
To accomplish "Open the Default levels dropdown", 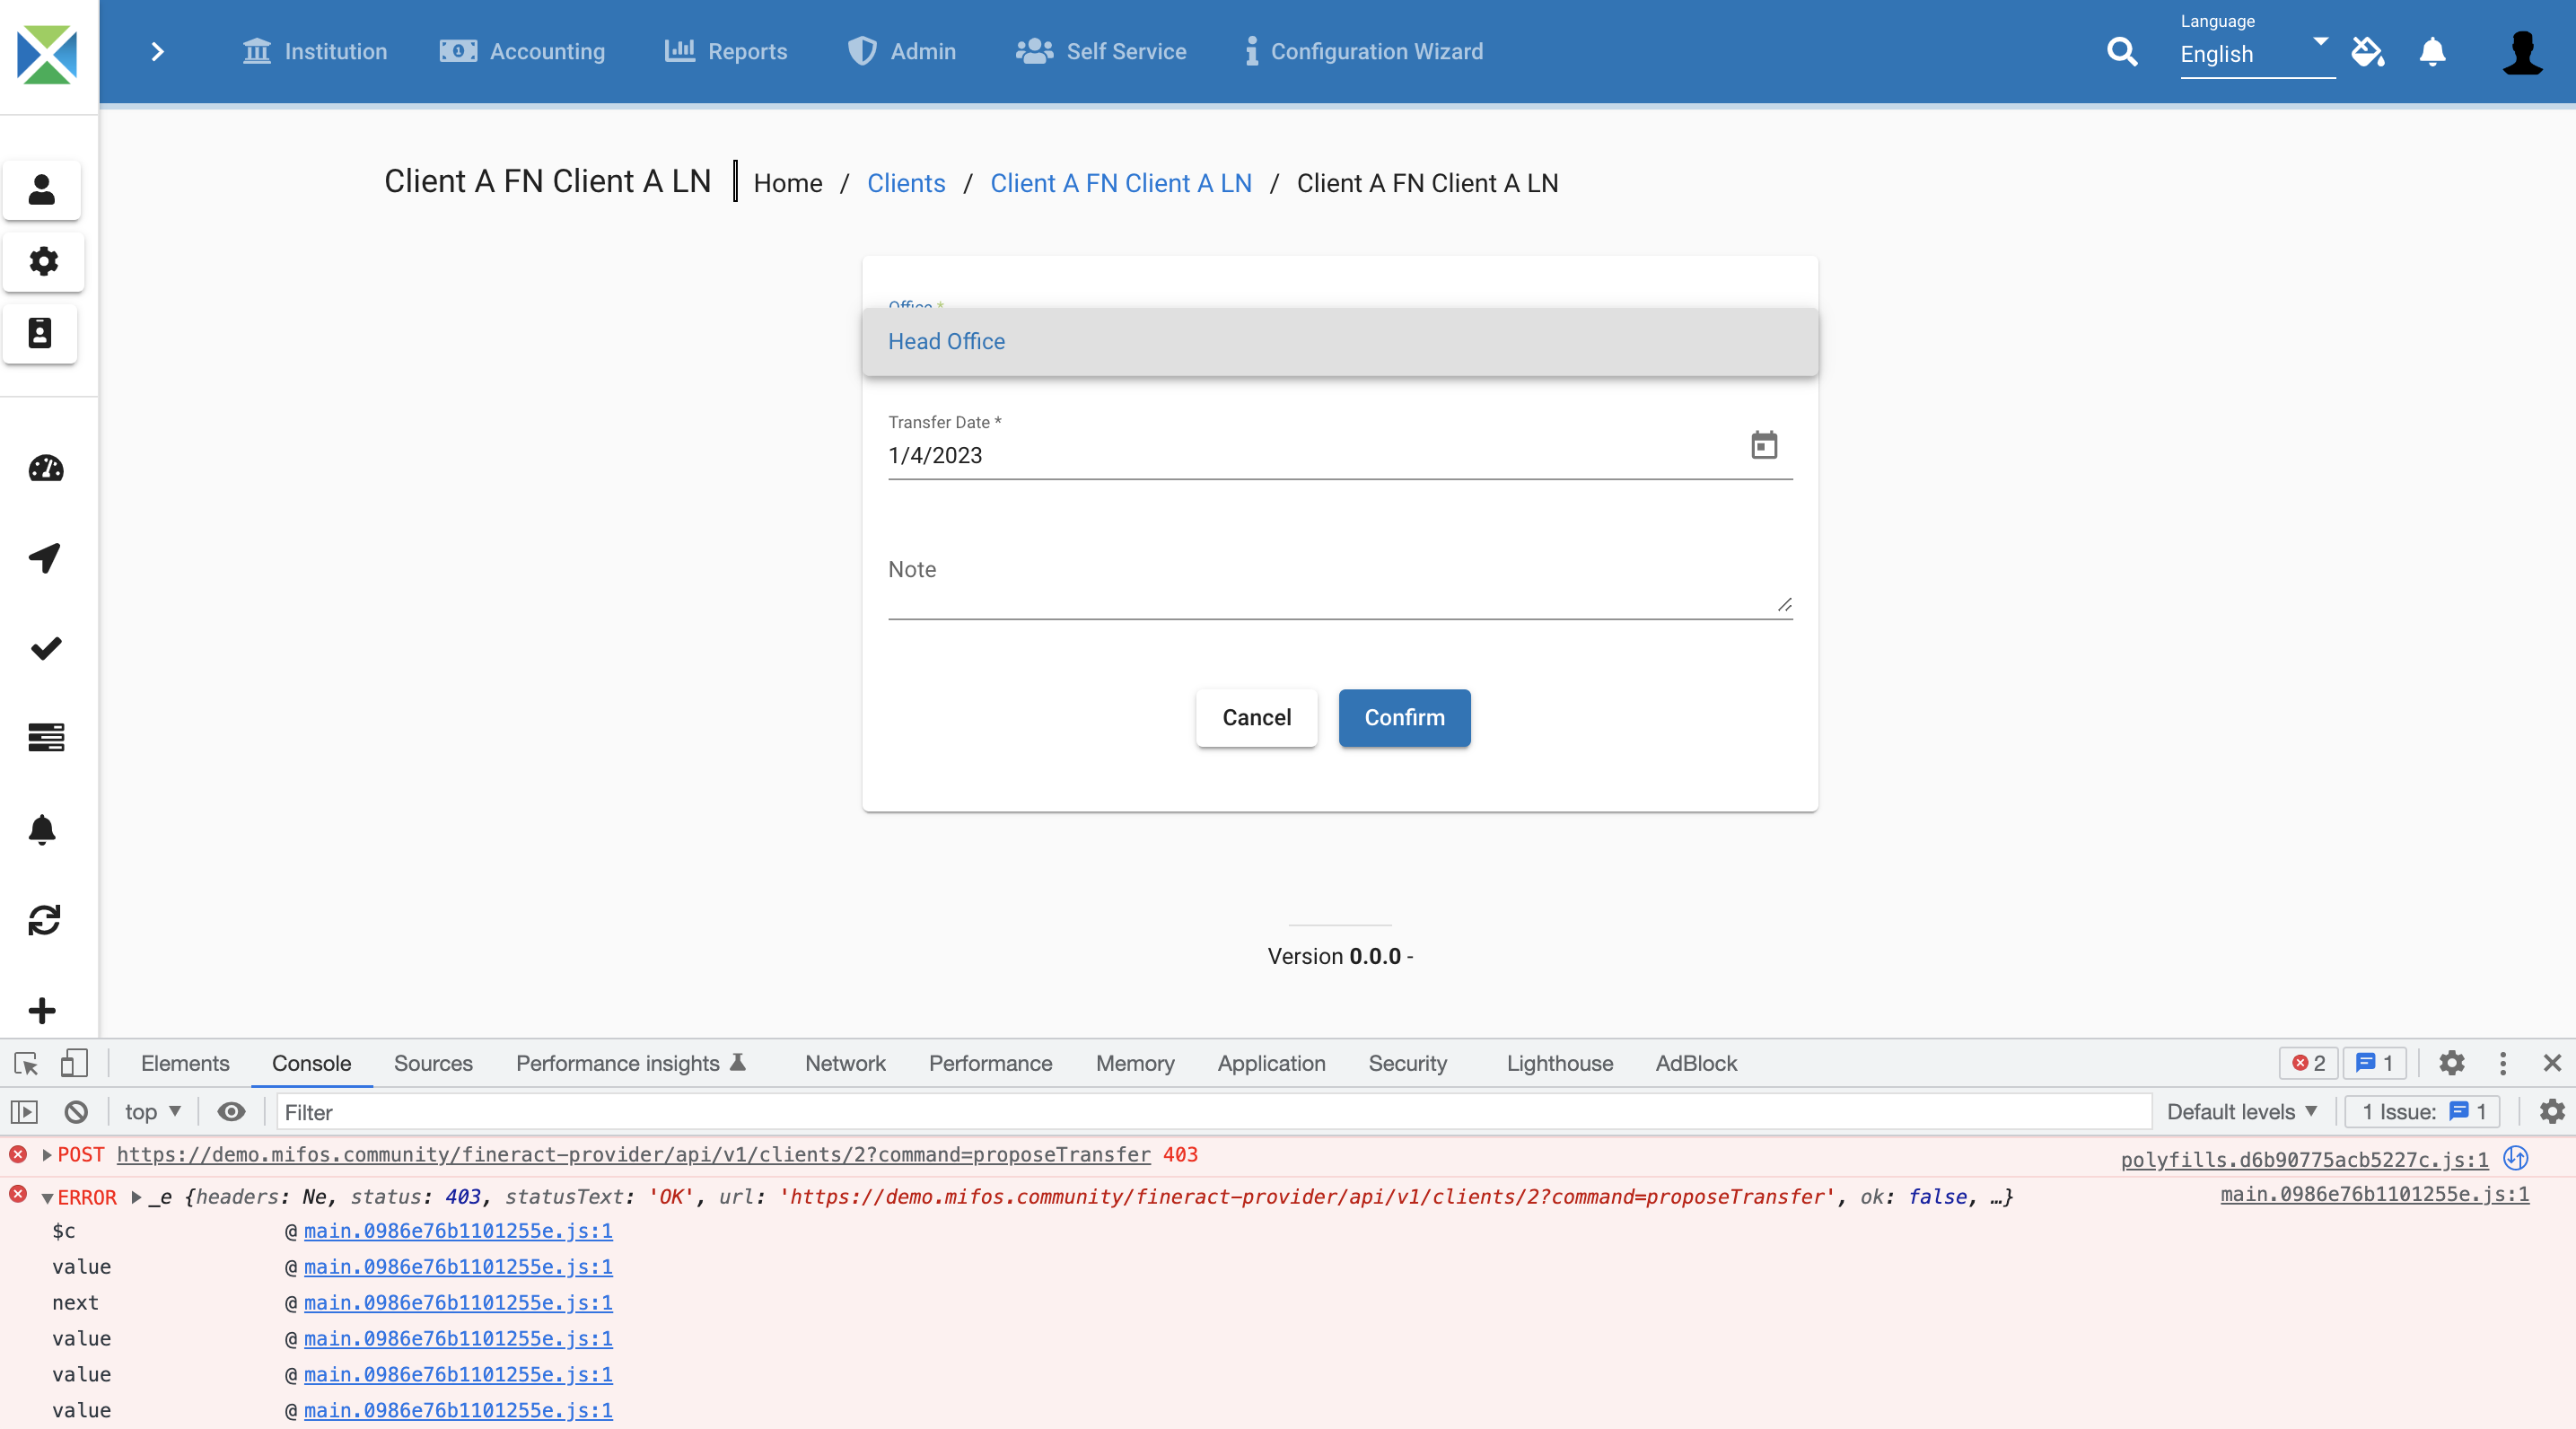I will coord(2240,1112).
